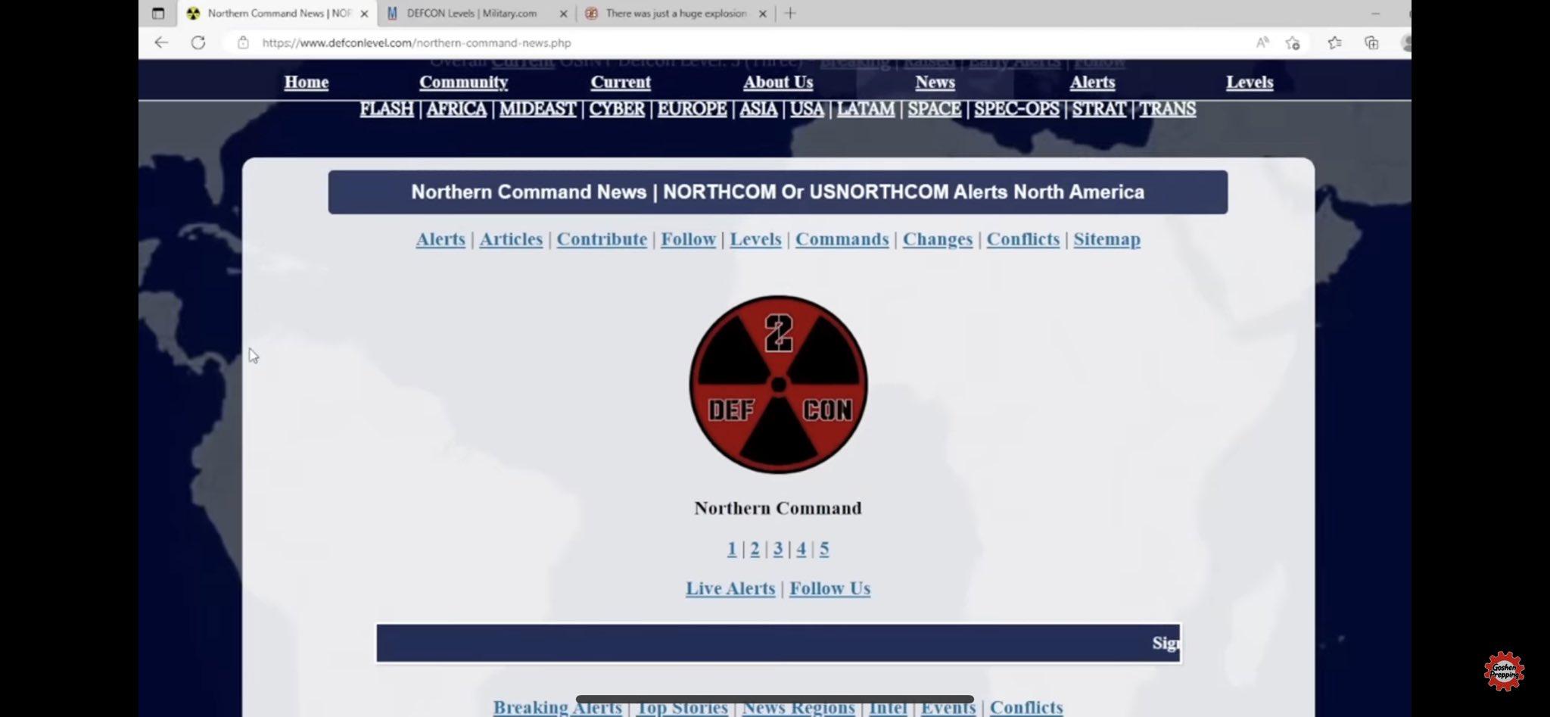This screenshot has width=1550, height=717.
Task: Close the DEFCON Levels Military.com tab
Action: point(563,14)
